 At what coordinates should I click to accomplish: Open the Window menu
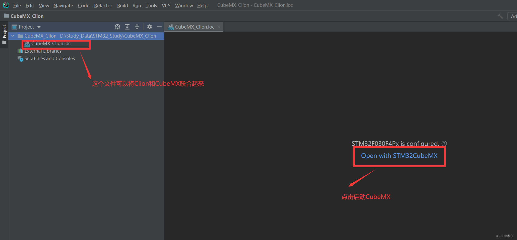tap(184, 6)
